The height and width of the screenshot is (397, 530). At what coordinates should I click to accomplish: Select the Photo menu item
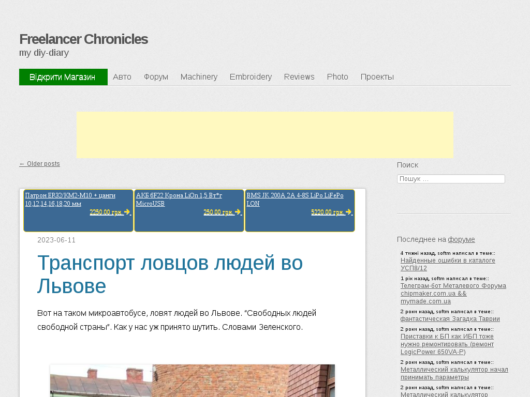[x=337, y=77]
